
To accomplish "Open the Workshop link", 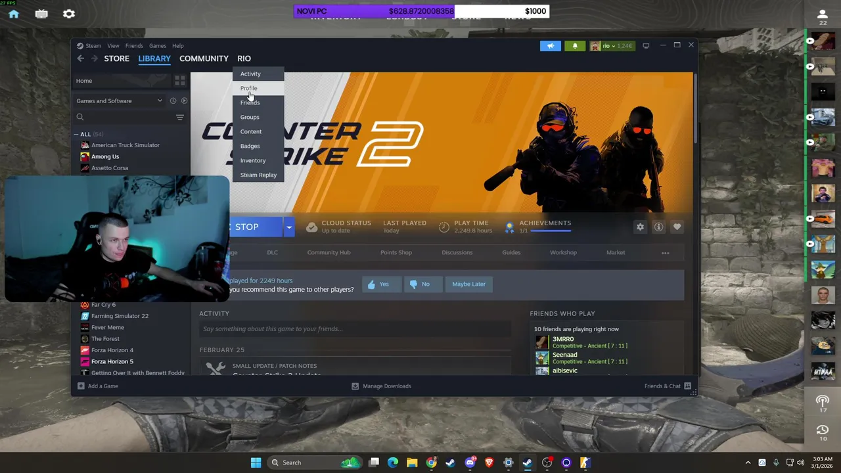I will pyautogui.click(x=563, y=252).
